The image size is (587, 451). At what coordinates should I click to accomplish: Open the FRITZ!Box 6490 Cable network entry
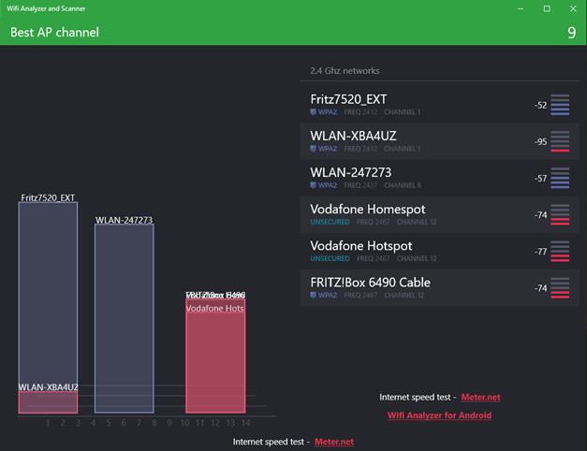click(370, 282)
